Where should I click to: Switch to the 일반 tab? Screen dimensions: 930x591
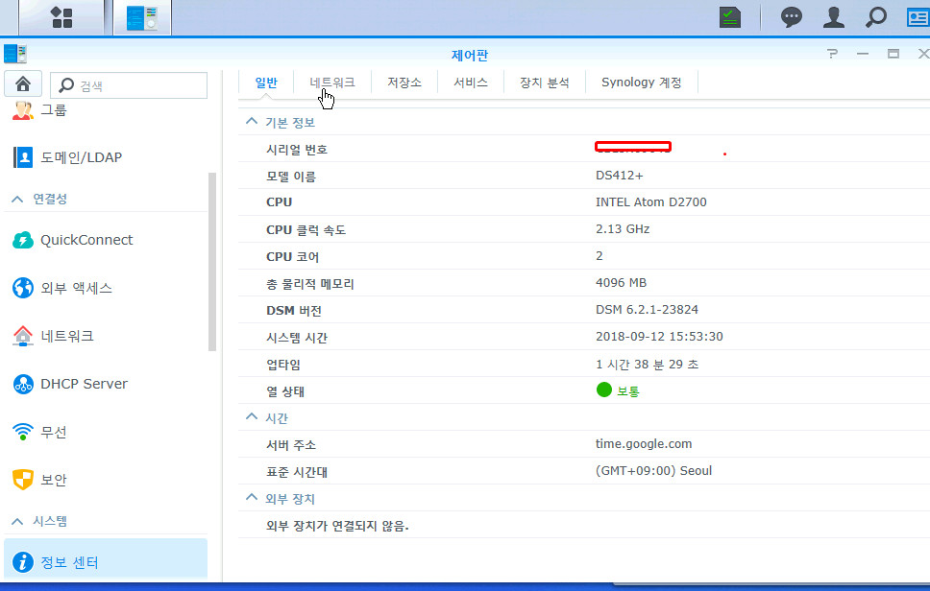[x=266, y=83]
